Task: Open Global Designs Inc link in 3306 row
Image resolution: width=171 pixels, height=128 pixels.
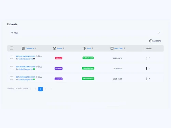Action: pos(26,69)
